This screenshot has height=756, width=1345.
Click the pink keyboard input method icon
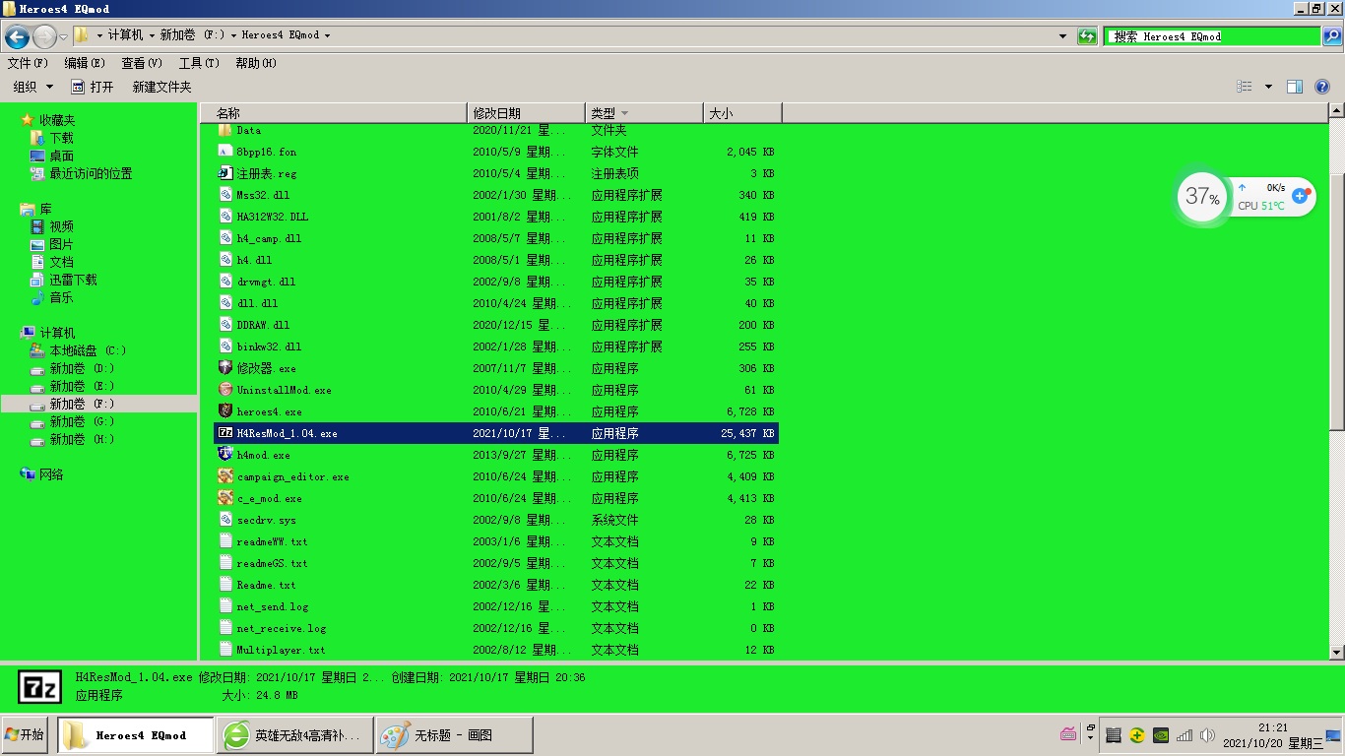pyautogui.click(x=1068, y=734)
